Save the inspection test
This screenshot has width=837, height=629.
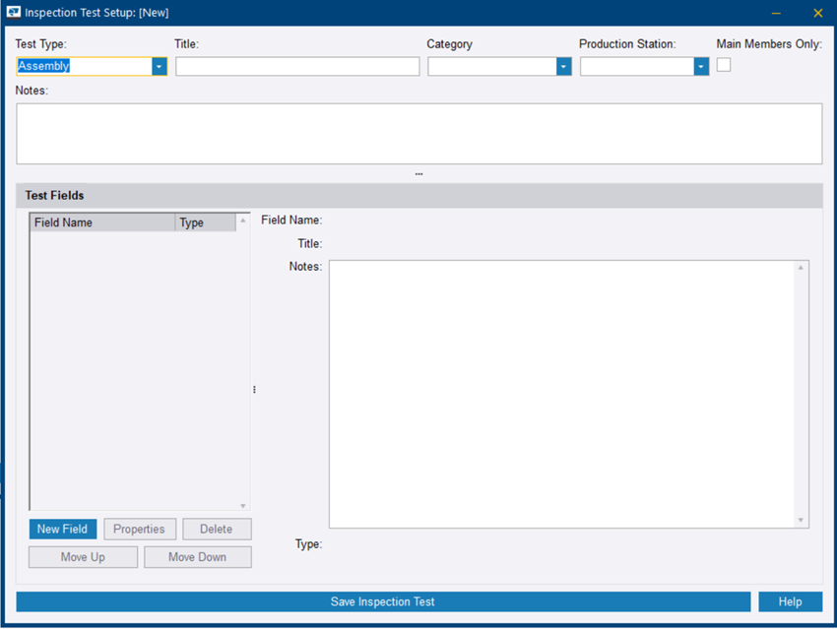pos(383,601)
